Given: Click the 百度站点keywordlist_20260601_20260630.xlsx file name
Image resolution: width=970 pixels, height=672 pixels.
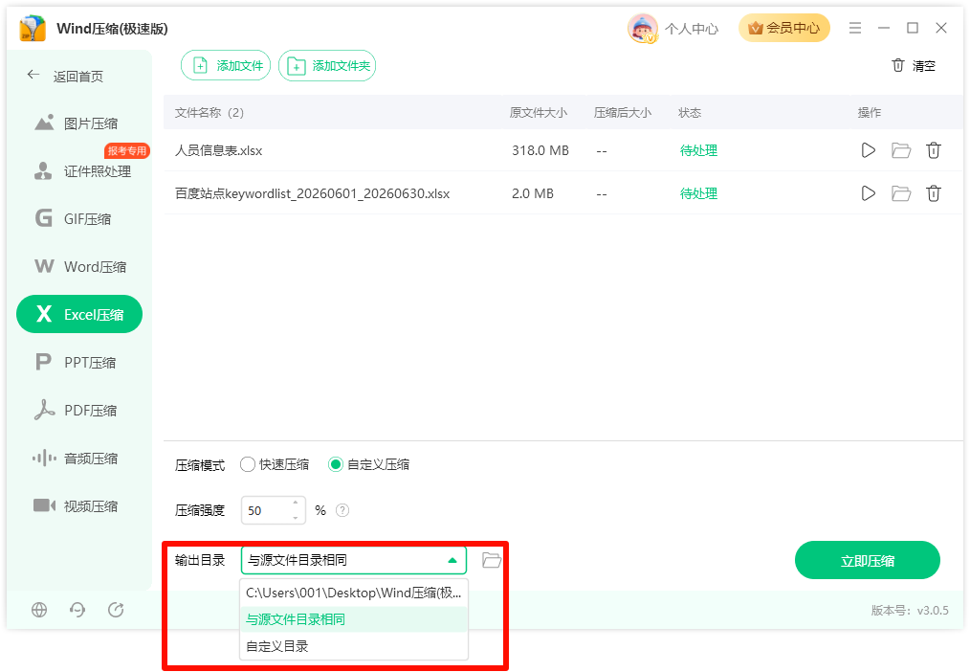Looking at the screenshot, I should click(313, 193).
